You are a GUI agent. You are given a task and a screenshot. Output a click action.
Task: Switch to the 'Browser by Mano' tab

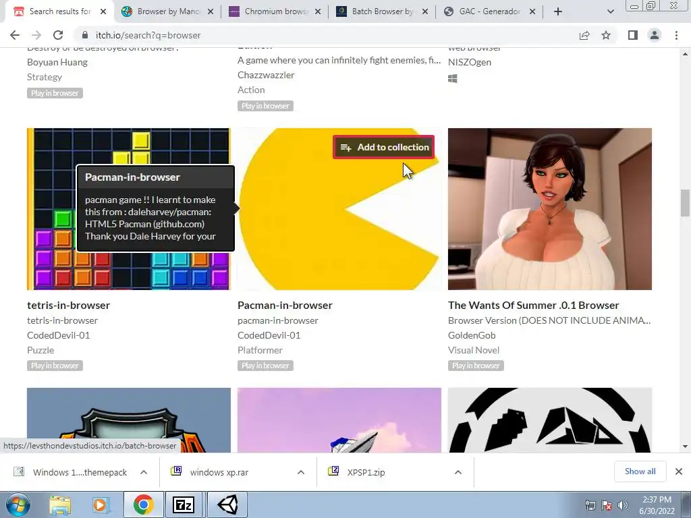point(167,11)
